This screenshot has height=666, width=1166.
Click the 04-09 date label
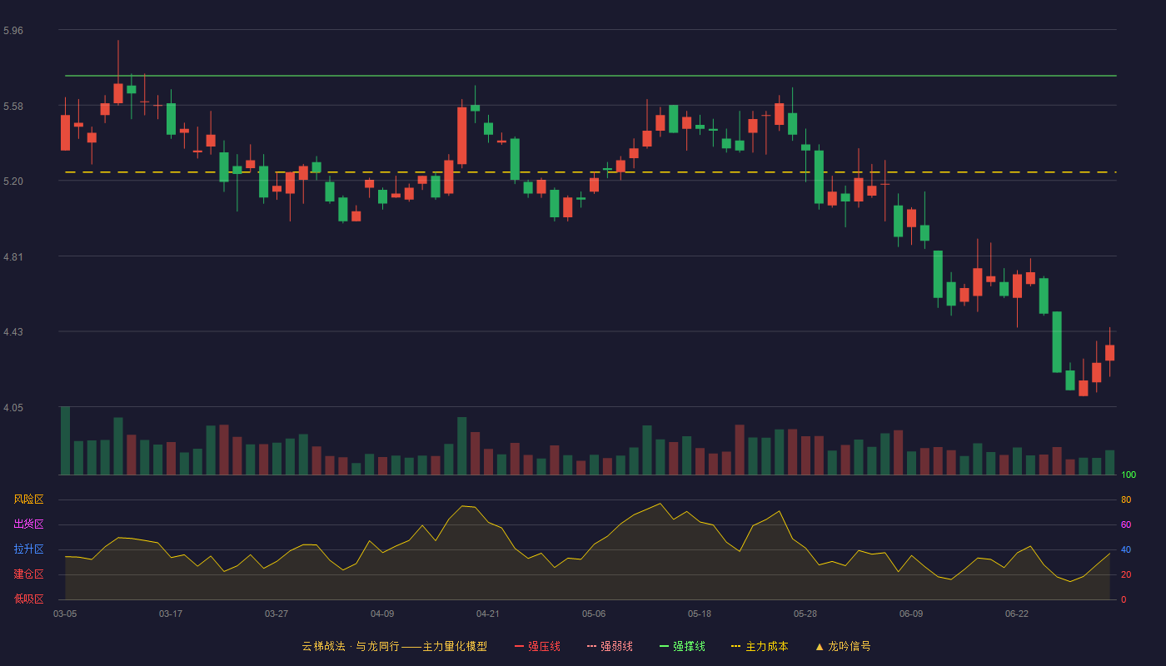(x=382, y=614)
